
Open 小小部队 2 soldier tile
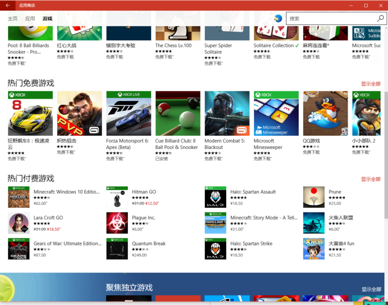(366, 113)
